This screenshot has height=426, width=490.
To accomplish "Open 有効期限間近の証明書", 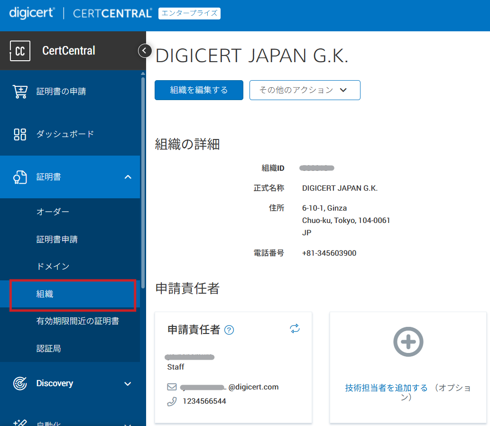I will pyautogui.click(x=70, y=321).
